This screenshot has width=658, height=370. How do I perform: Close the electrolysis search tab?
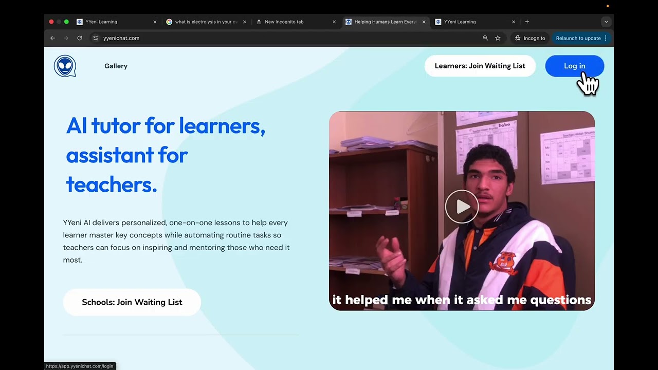click(x=245, y=22)
